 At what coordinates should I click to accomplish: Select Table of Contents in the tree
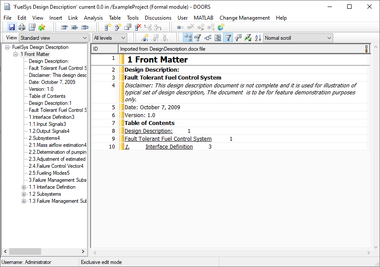[x=47, y=96]
